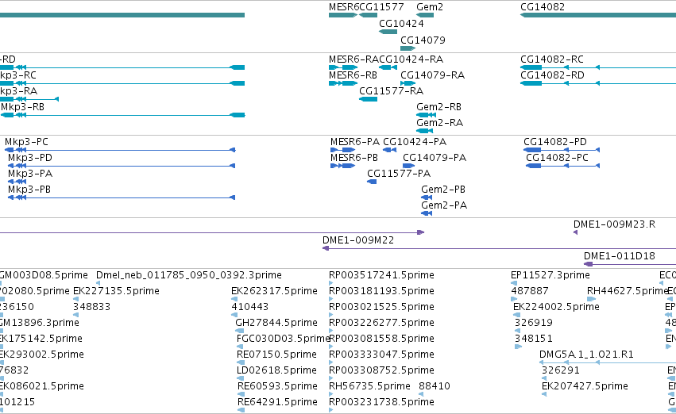Click feature 88410

point(421,395)
